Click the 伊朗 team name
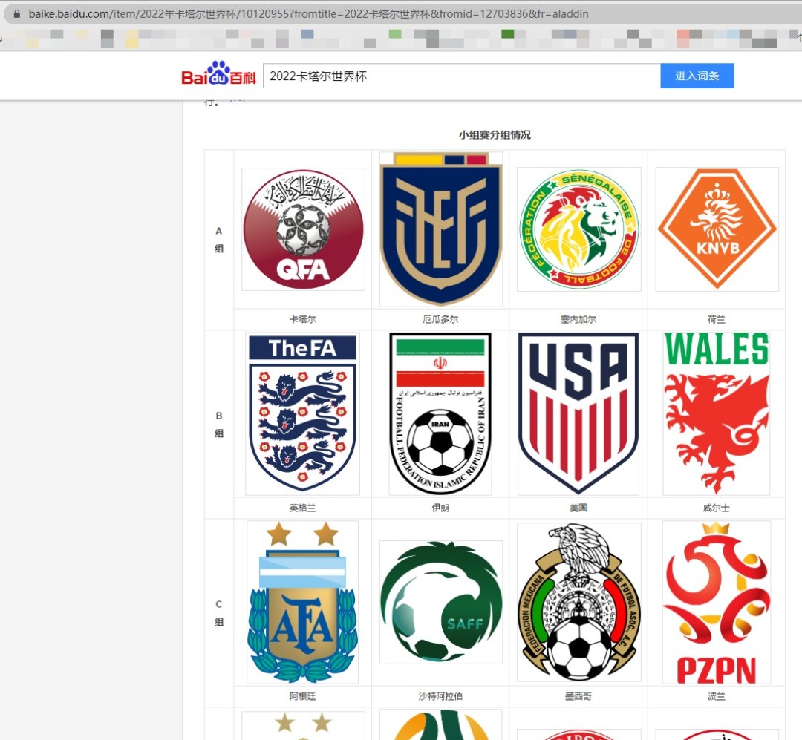 tap(440, 508)
